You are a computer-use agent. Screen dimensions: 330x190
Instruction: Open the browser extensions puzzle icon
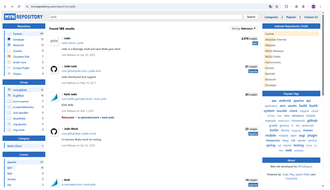coord(286,6)
